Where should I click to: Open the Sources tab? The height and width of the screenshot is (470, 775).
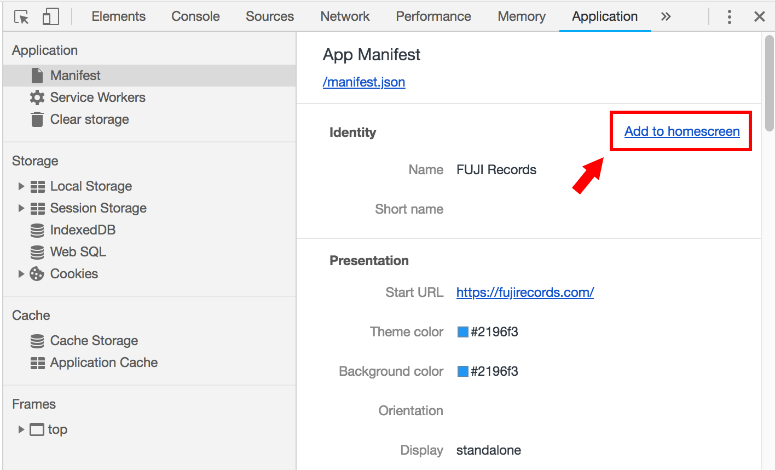point(270,16)
